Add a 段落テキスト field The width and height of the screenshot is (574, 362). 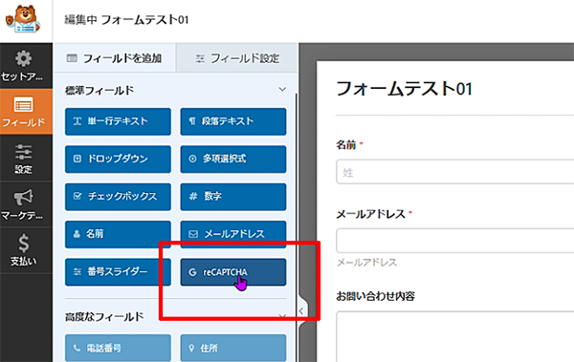[x=233, y=121]
